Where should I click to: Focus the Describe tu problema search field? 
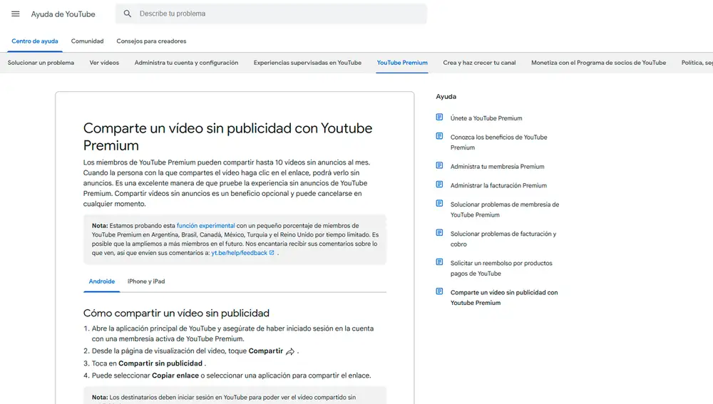pos(271,14)
